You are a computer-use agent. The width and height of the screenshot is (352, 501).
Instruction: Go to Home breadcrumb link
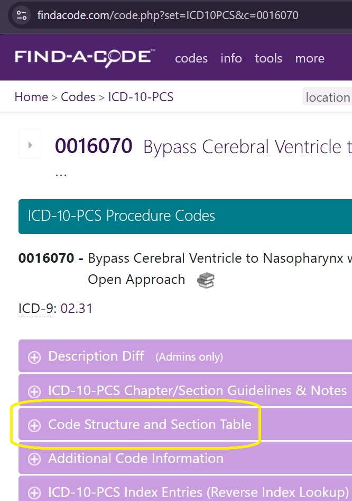click(31, 97)
